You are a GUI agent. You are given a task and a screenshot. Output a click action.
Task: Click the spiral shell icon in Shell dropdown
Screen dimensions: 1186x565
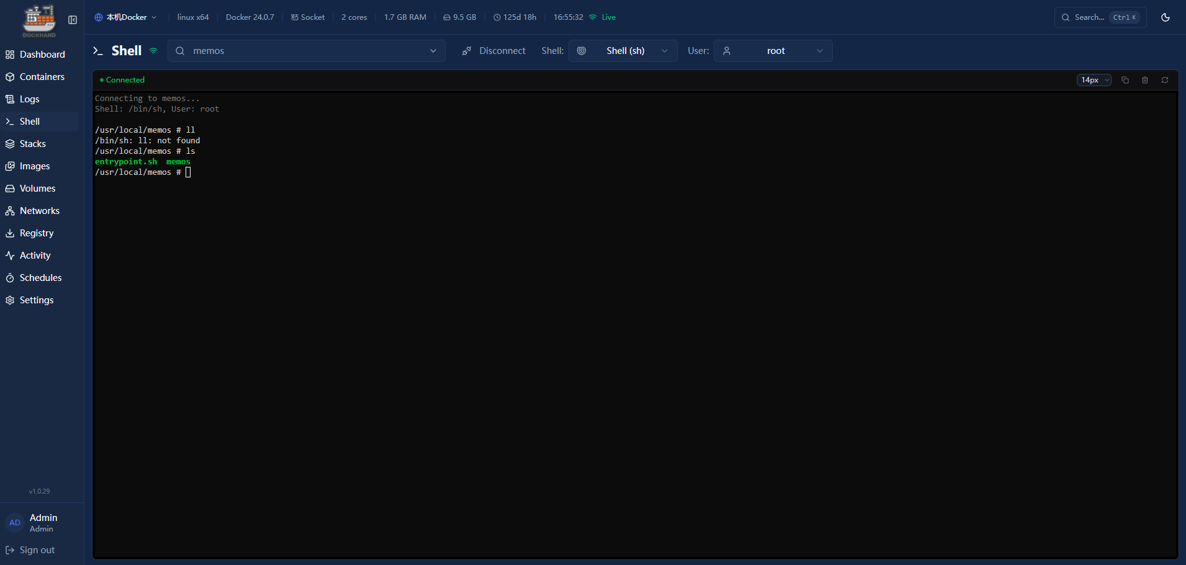point(582,51)
